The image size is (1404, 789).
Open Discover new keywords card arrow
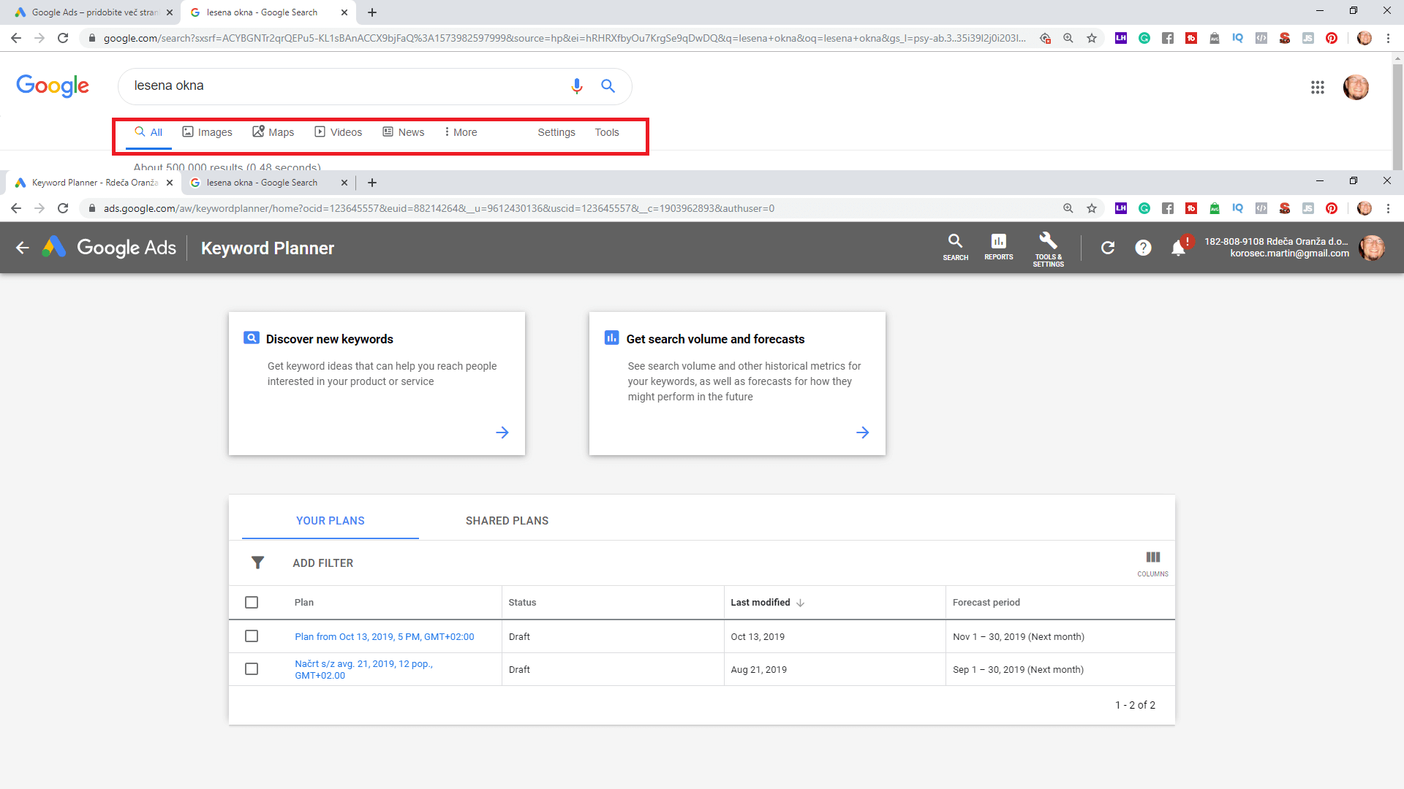coord(502,432)
